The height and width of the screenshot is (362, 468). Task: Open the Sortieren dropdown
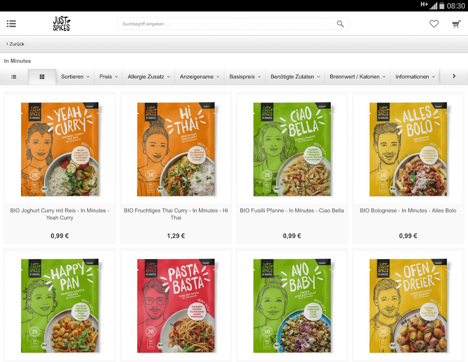point(75,76)
